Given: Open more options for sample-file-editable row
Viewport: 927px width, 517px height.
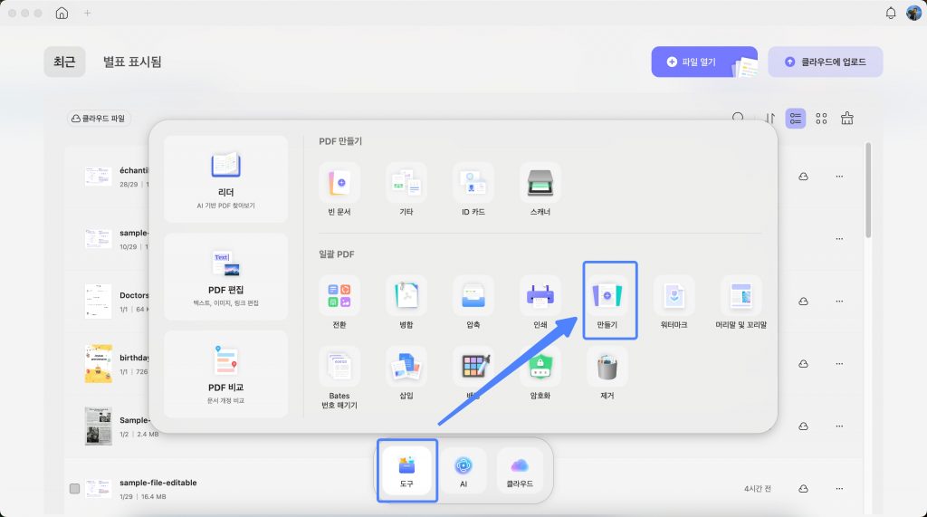Looking at the screenshot, I should pyautogui.click(x=839, y=489).
